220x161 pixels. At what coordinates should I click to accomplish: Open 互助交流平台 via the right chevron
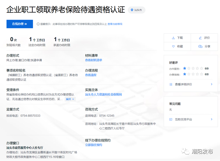point(212,119)
